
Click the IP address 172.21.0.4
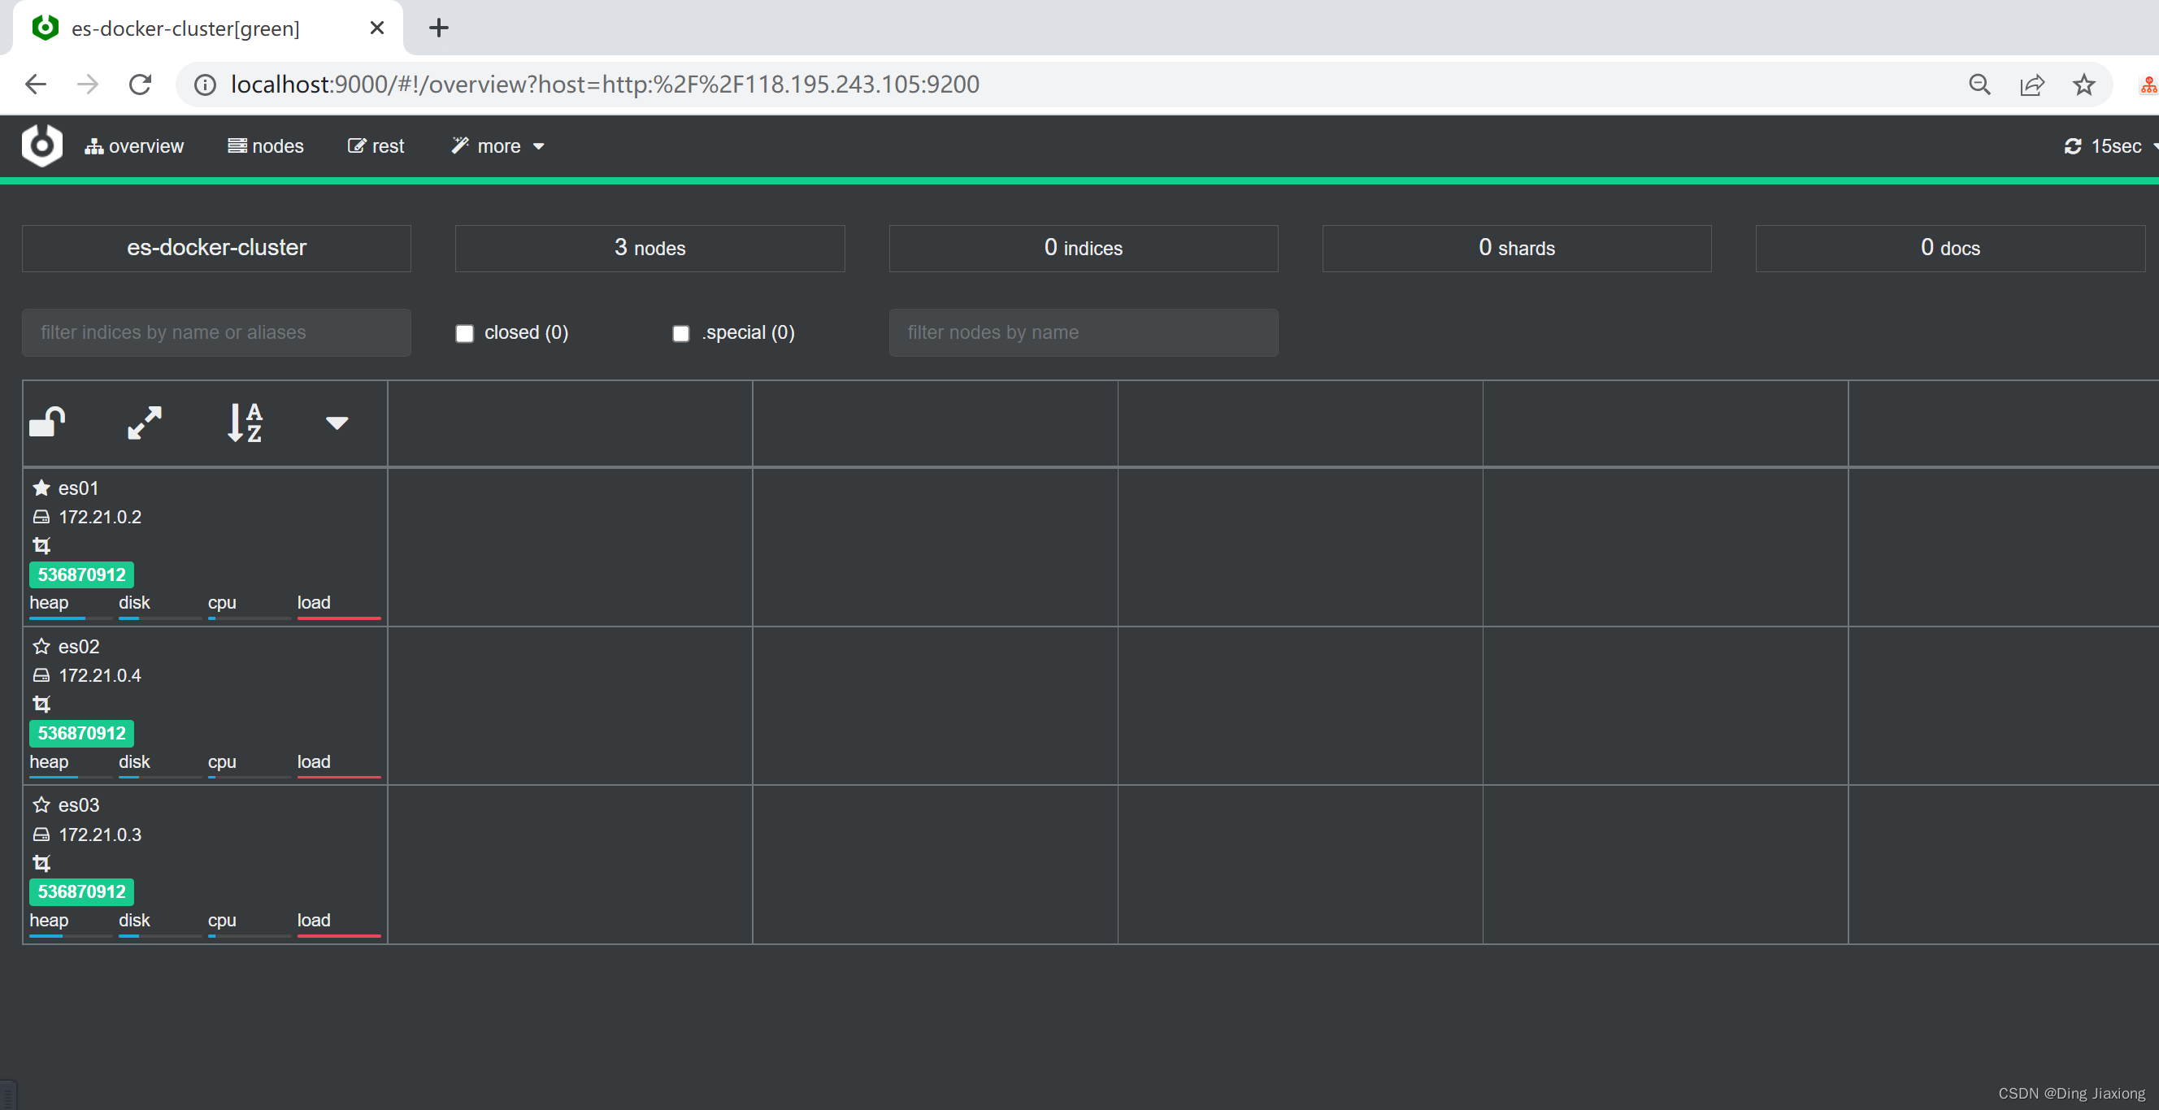pyautogui.click(x=100, y=675)
